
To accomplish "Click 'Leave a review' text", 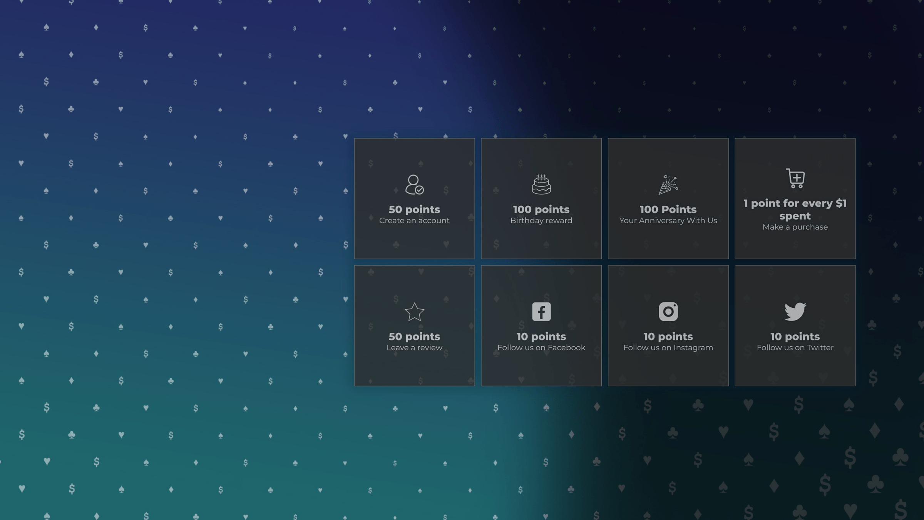I will [414, 348].
